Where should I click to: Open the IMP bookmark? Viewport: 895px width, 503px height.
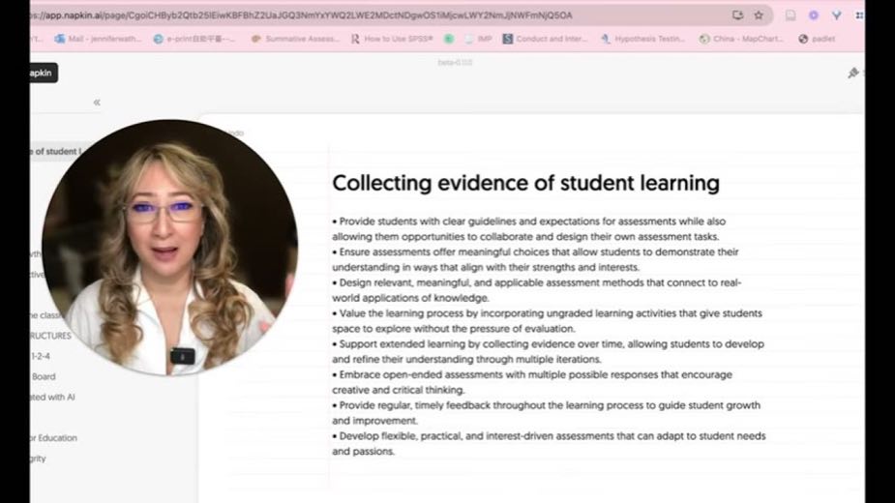478,39
